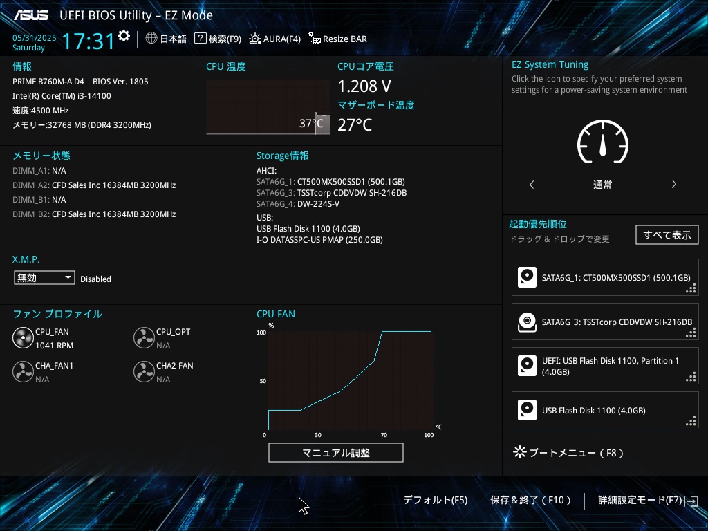Switch language via 日本語 label

(x=173, y=39)
